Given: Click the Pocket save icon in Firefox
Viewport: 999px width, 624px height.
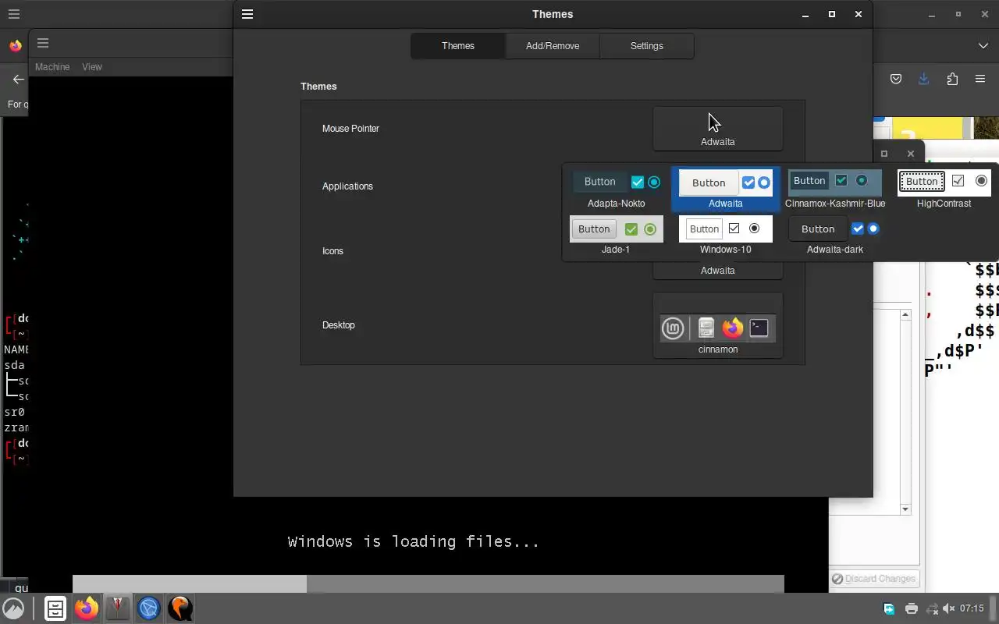Looking at the screenshot, I should tap(896, 79).
